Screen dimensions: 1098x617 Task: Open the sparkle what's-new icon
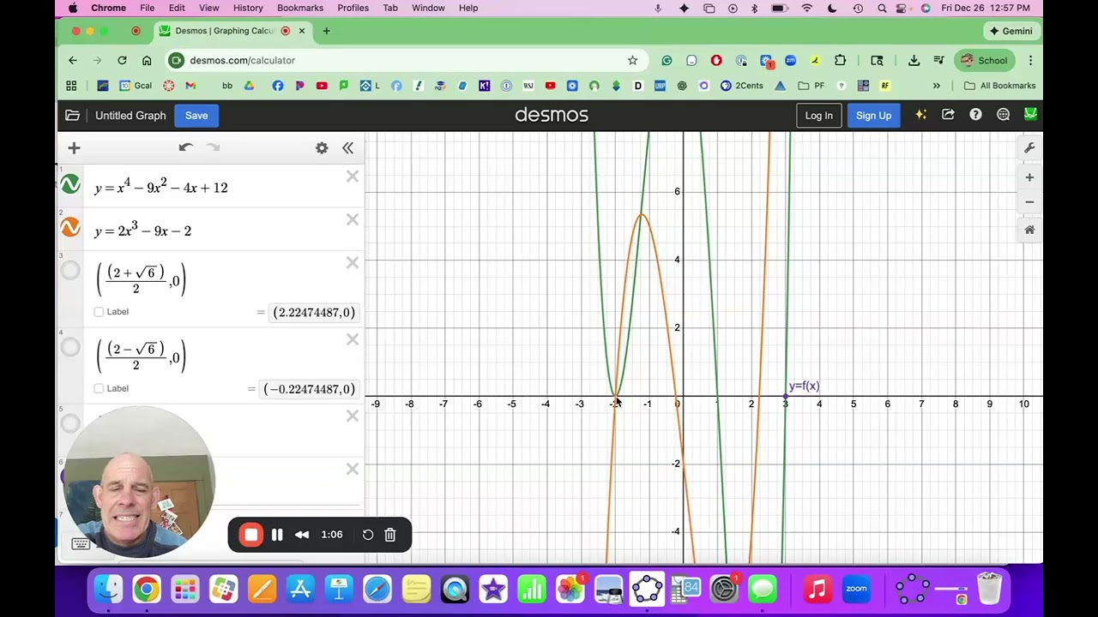coord(920,115)
